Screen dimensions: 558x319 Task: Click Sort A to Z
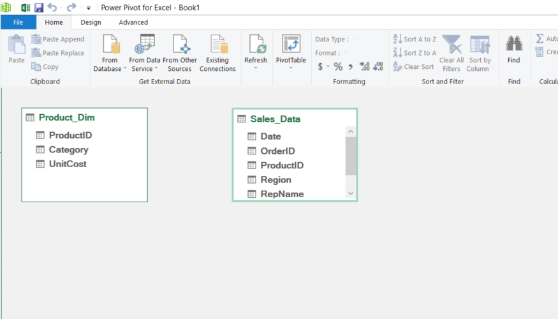(x=415, y=39)
